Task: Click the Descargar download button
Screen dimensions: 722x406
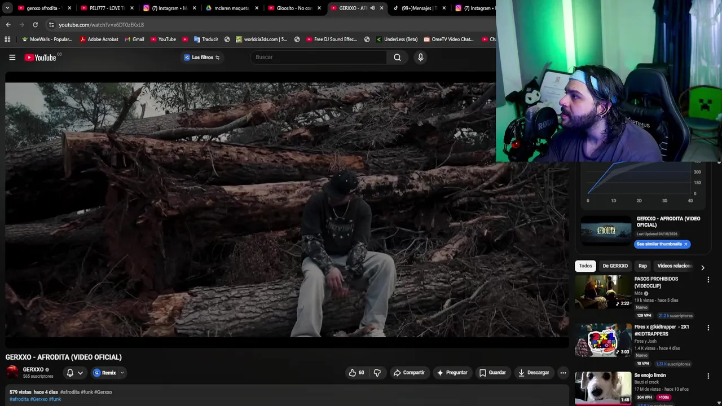Action: 534,373
